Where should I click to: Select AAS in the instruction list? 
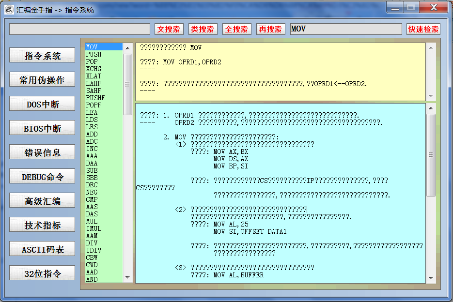tap(104, 207)
